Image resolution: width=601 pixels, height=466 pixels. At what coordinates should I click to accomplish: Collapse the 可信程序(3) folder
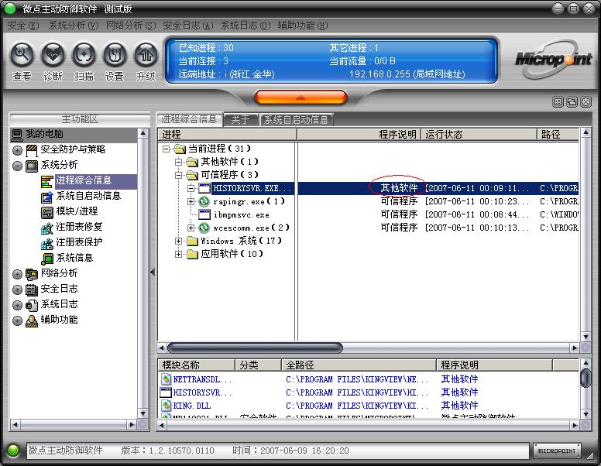(178, 175)
